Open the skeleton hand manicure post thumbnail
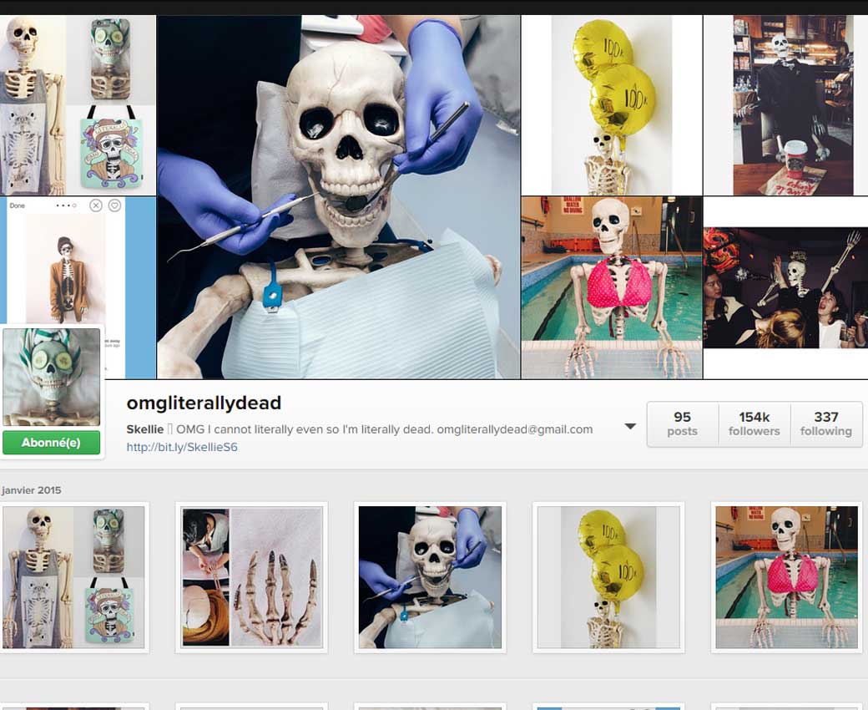Image resolution: width=868 pixels, height=710 pixels. (252, 577)
